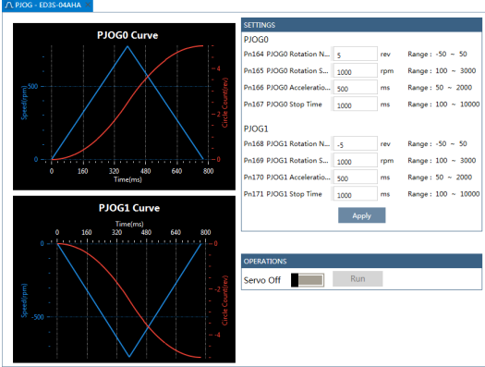Click the Pn170 PJOG1 Acceleration label

(286, 177)
